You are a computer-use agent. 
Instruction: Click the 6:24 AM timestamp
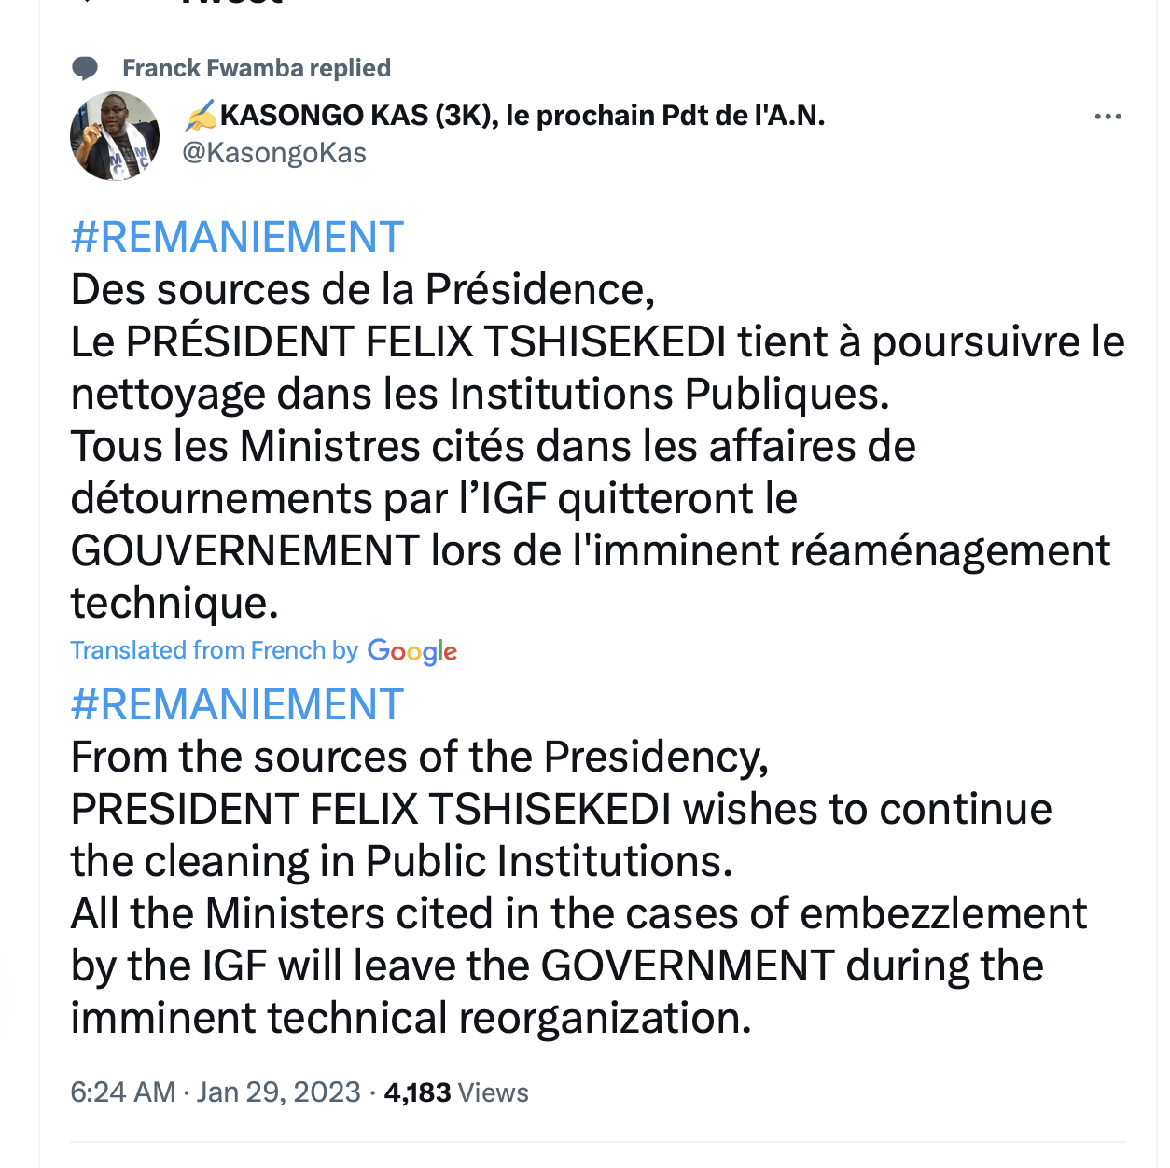point(122,1092)
